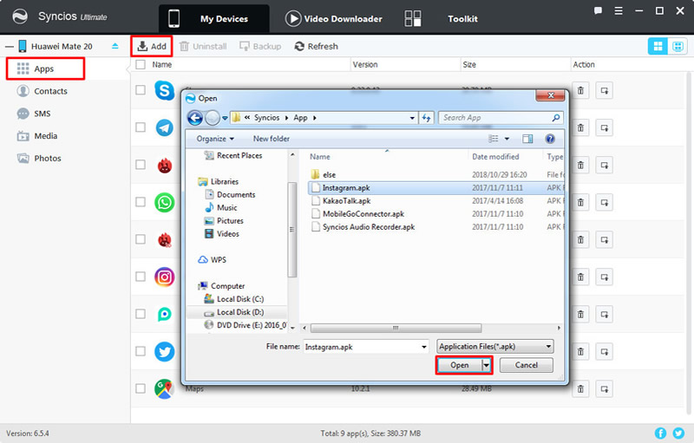694x443 pixels.
Task: Click the Add app toolbar button
Action: click(x=152, y=47)
